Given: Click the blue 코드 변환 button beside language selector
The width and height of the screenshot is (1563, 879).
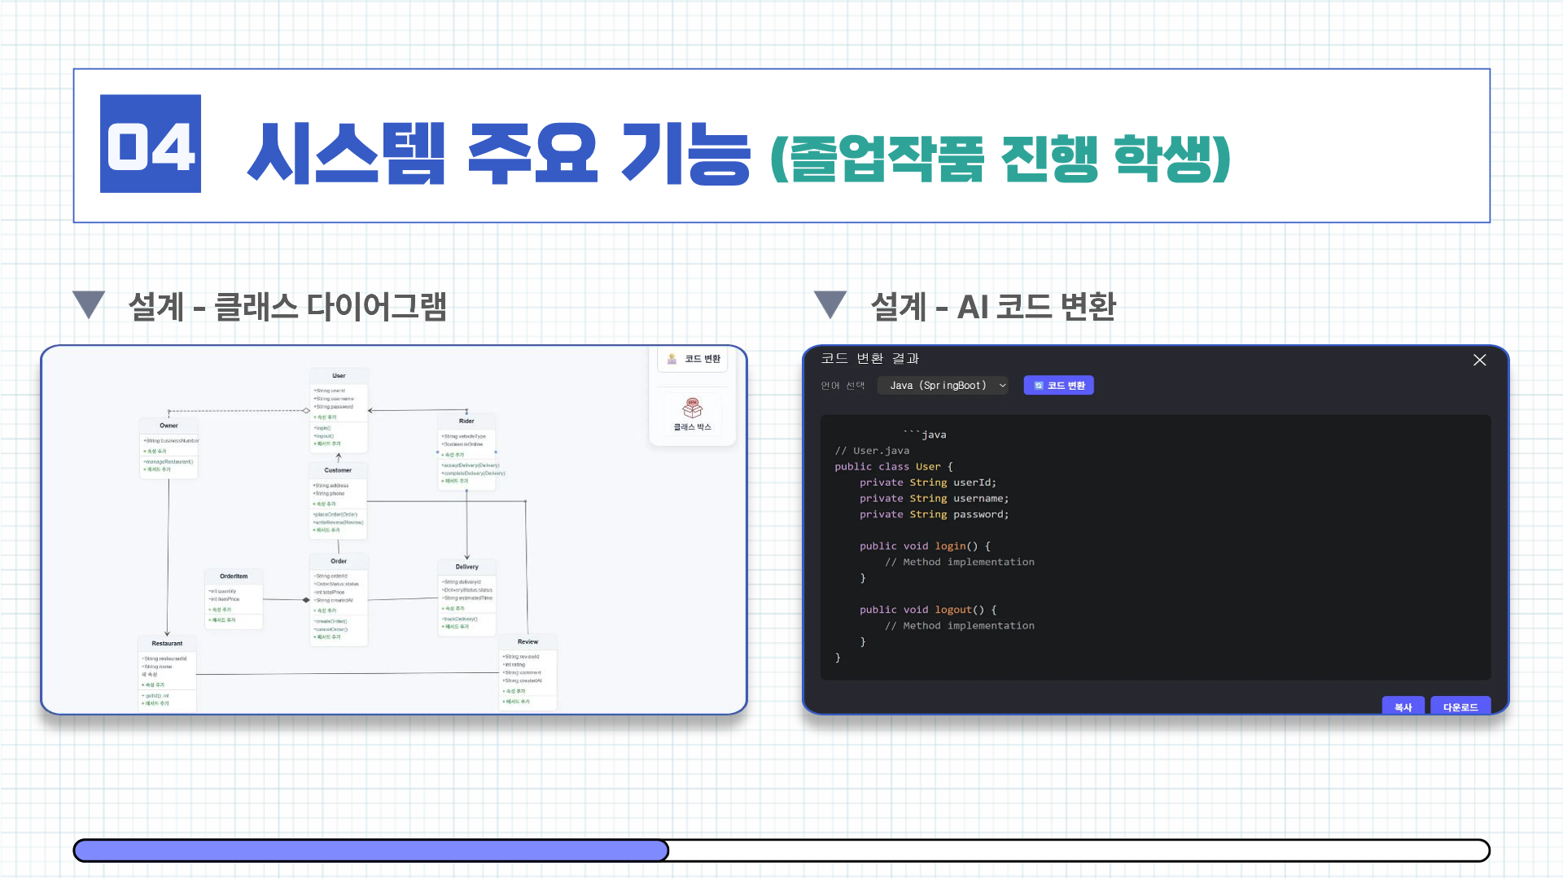Looking at the screenshot, I should tap(1058, 386).
